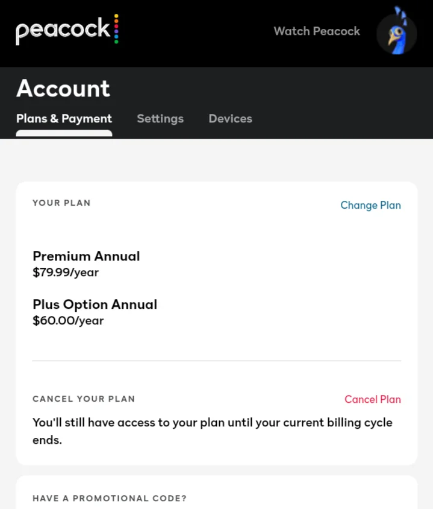The image size is (433, 509).
Task: Go to Watch Peacock
Action: (x=317, y=31)
